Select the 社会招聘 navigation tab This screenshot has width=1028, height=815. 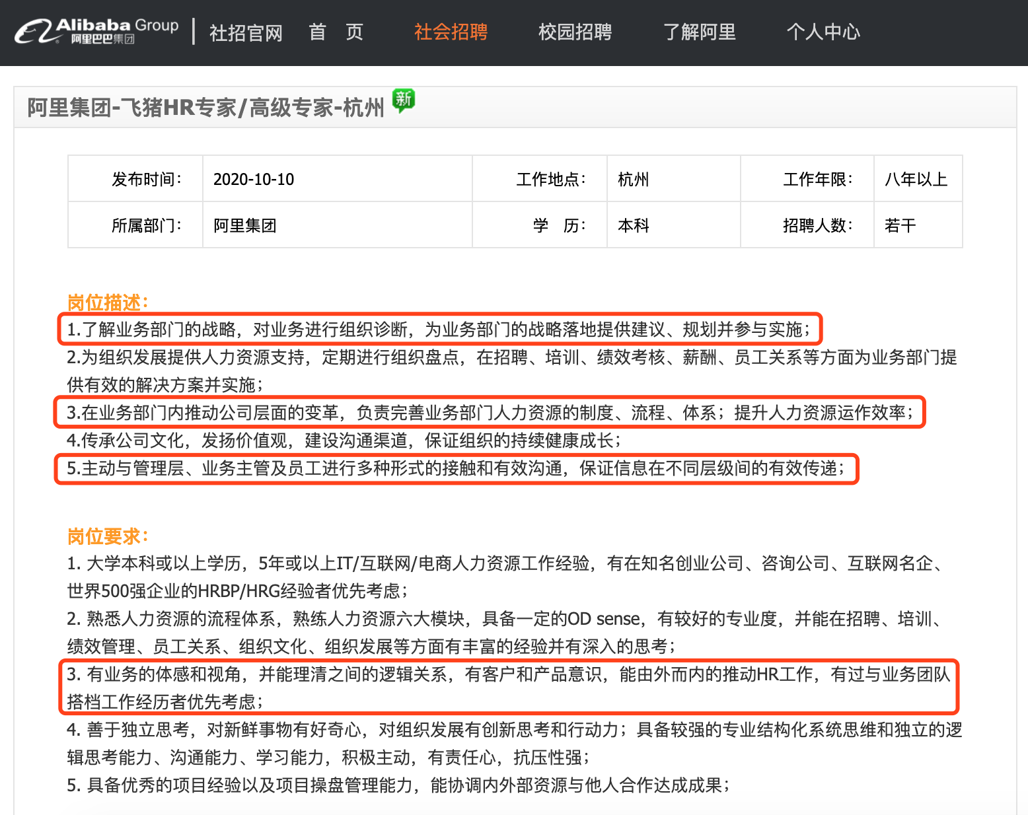point(451,32)
